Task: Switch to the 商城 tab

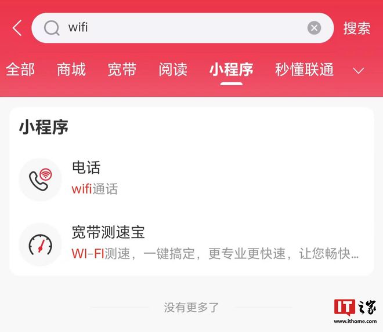Action: click(71, 70)
